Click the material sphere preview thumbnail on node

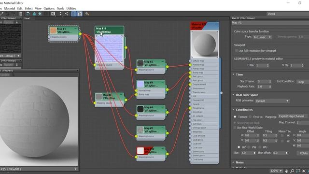click(x=205, y=44)
